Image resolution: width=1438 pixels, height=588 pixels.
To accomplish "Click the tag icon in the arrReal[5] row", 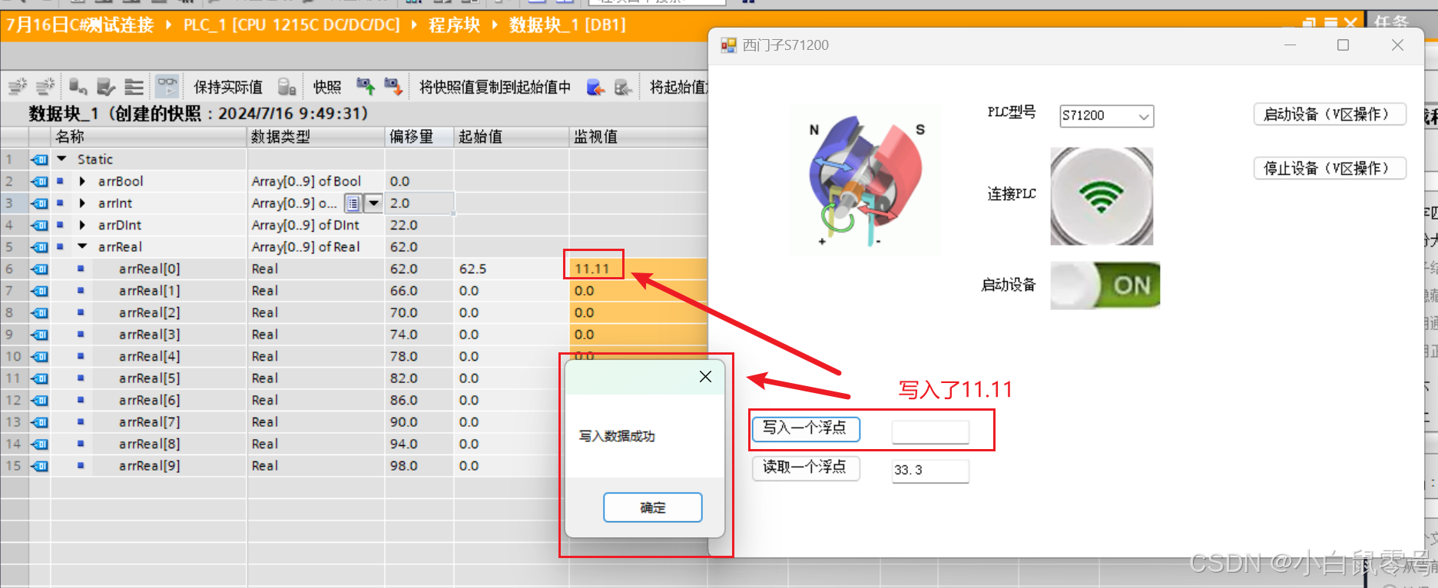I will [39, 378].
